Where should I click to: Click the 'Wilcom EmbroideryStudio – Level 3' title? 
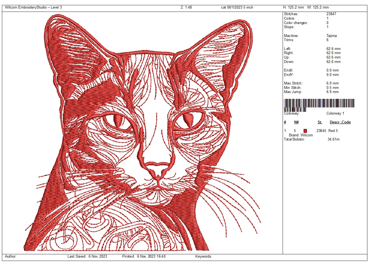[x=33, y=7]
